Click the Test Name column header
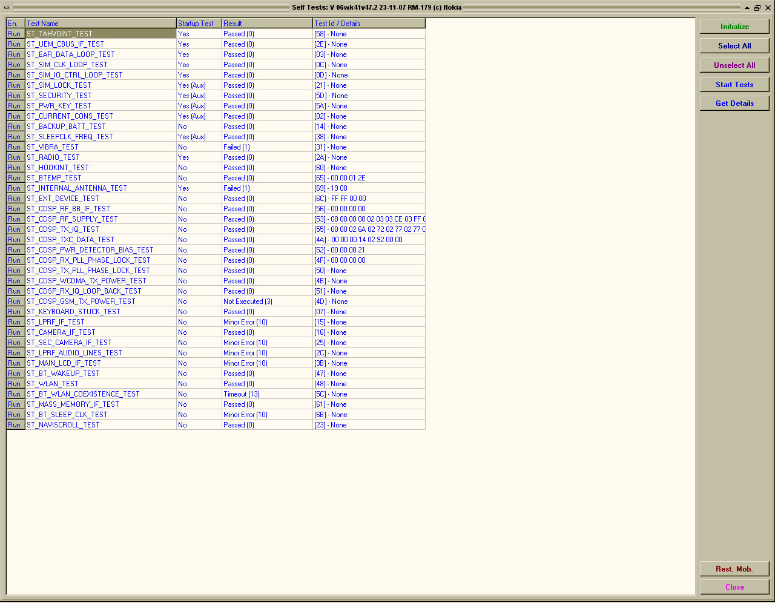Screen dimensions: 775x603 [x=101, y=24]
